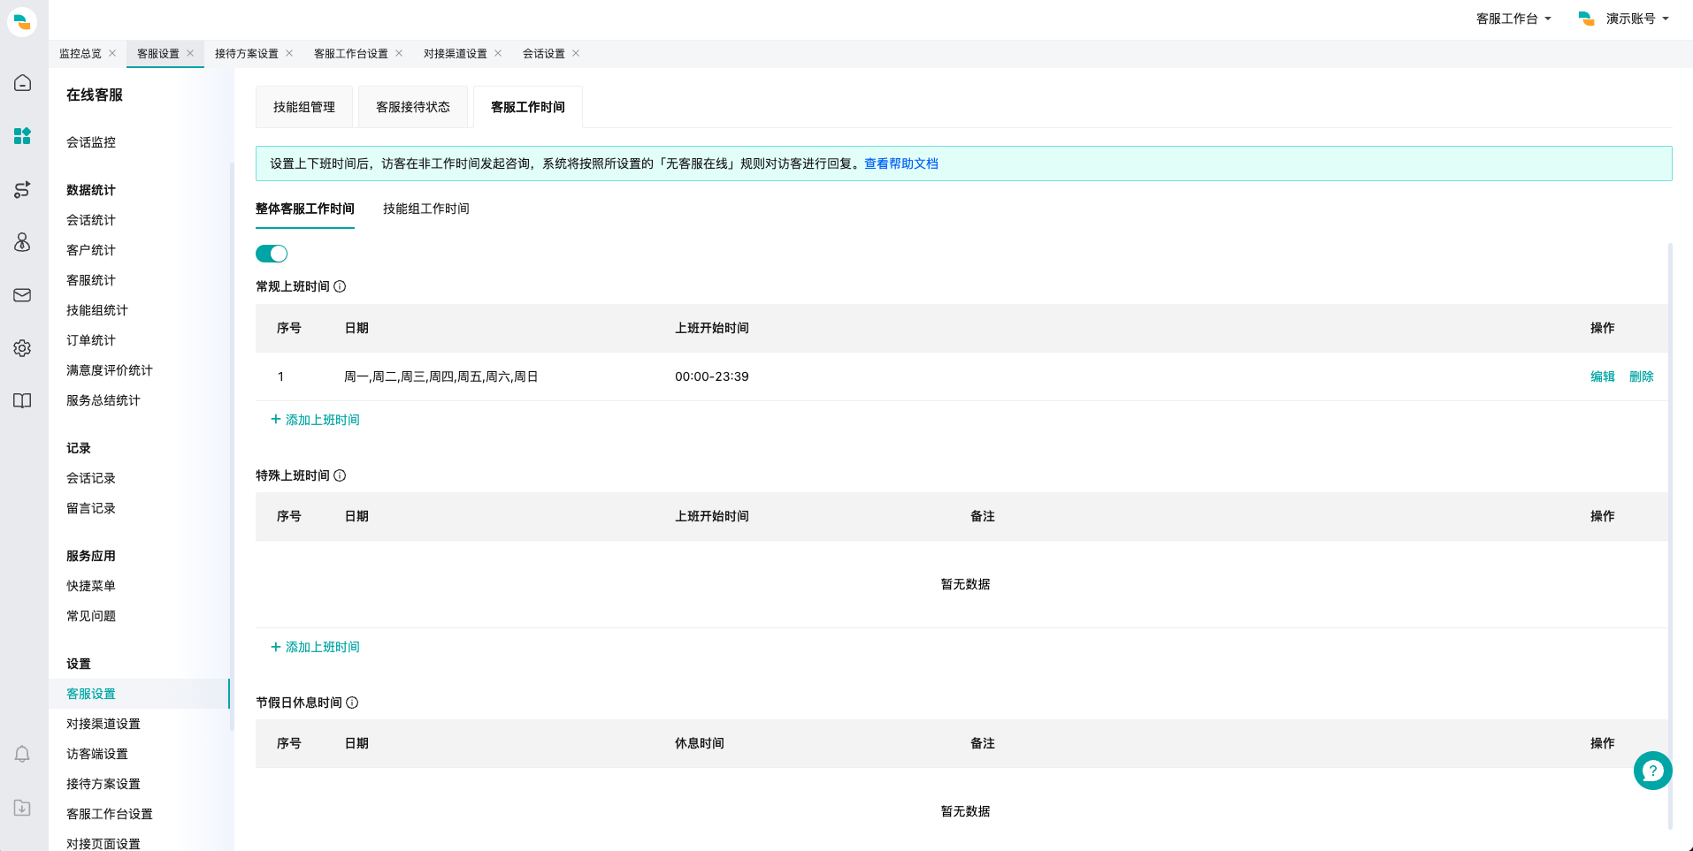1693x851 pixels.
Task: Open 订单统计 in sidebar menu
Action: 91,340
